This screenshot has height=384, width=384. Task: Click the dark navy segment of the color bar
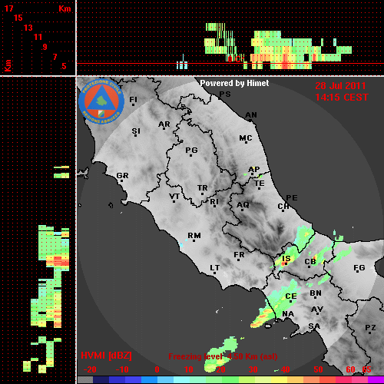pyautogui.click(x=101, y=380)
